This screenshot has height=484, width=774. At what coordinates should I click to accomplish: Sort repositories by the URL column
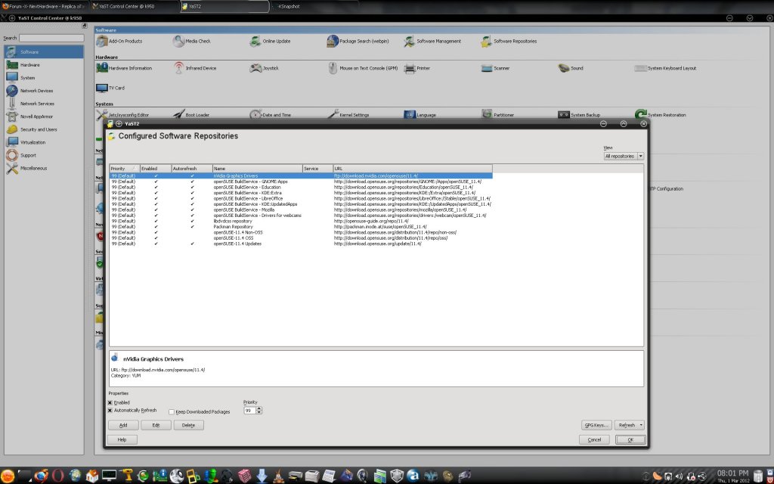click(x=413, y=169)
